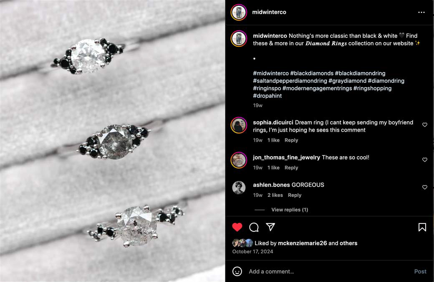Open the three-dot more options menu
The image size is (434, 282).
(421, 12)
